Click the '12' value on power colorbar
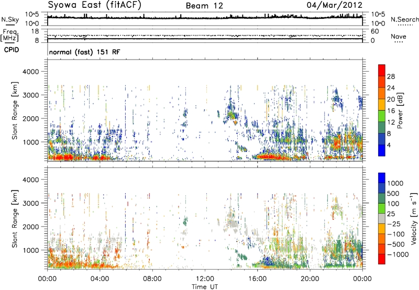 (391, 122)
